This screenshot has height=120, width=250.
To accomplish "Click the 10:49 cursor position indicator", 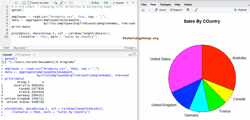I will pyautogui.click(x=6, y=48).
